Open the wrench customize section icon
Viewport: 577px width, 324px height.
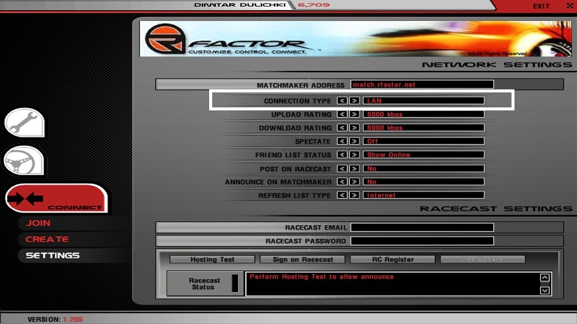[x=25, y=122]
